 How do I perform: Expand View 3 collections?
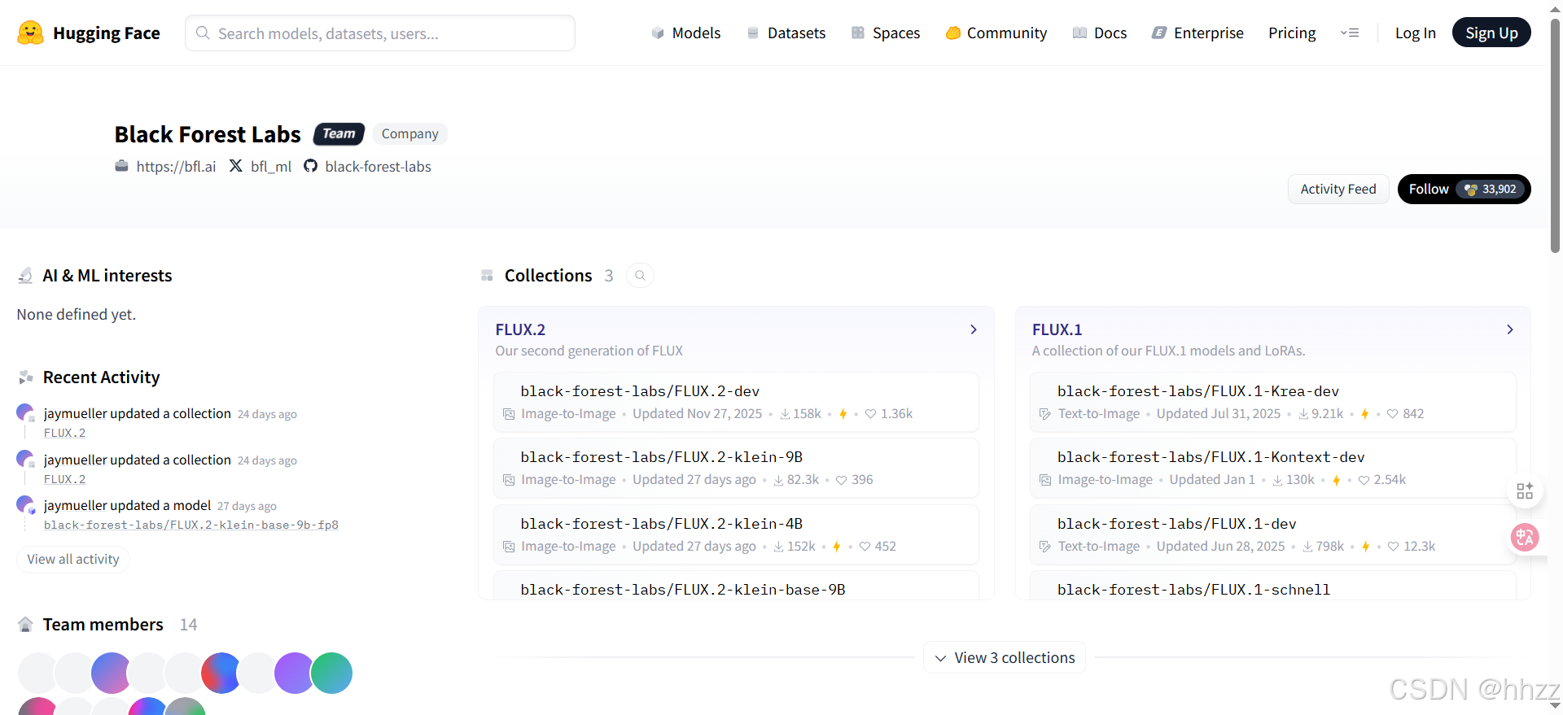click(x=1005, y=657)
